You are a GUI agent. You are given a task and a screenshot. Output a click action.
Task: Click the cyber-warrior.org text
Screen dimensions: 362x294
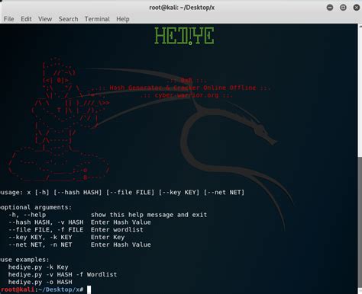[186, 95]
